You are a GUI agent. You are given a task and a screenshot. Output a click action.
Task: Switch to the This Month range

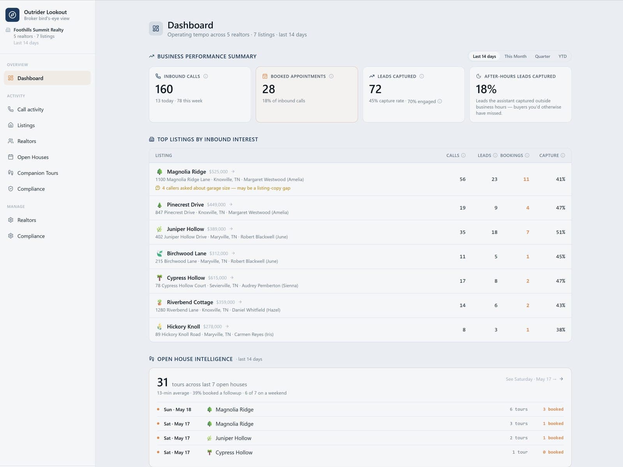(x=515, y=56)
